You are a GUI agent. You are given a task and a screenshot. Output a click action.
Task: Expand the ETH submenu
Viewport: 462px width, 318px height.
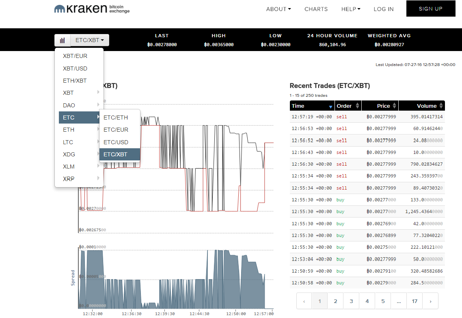click(79, 130)
